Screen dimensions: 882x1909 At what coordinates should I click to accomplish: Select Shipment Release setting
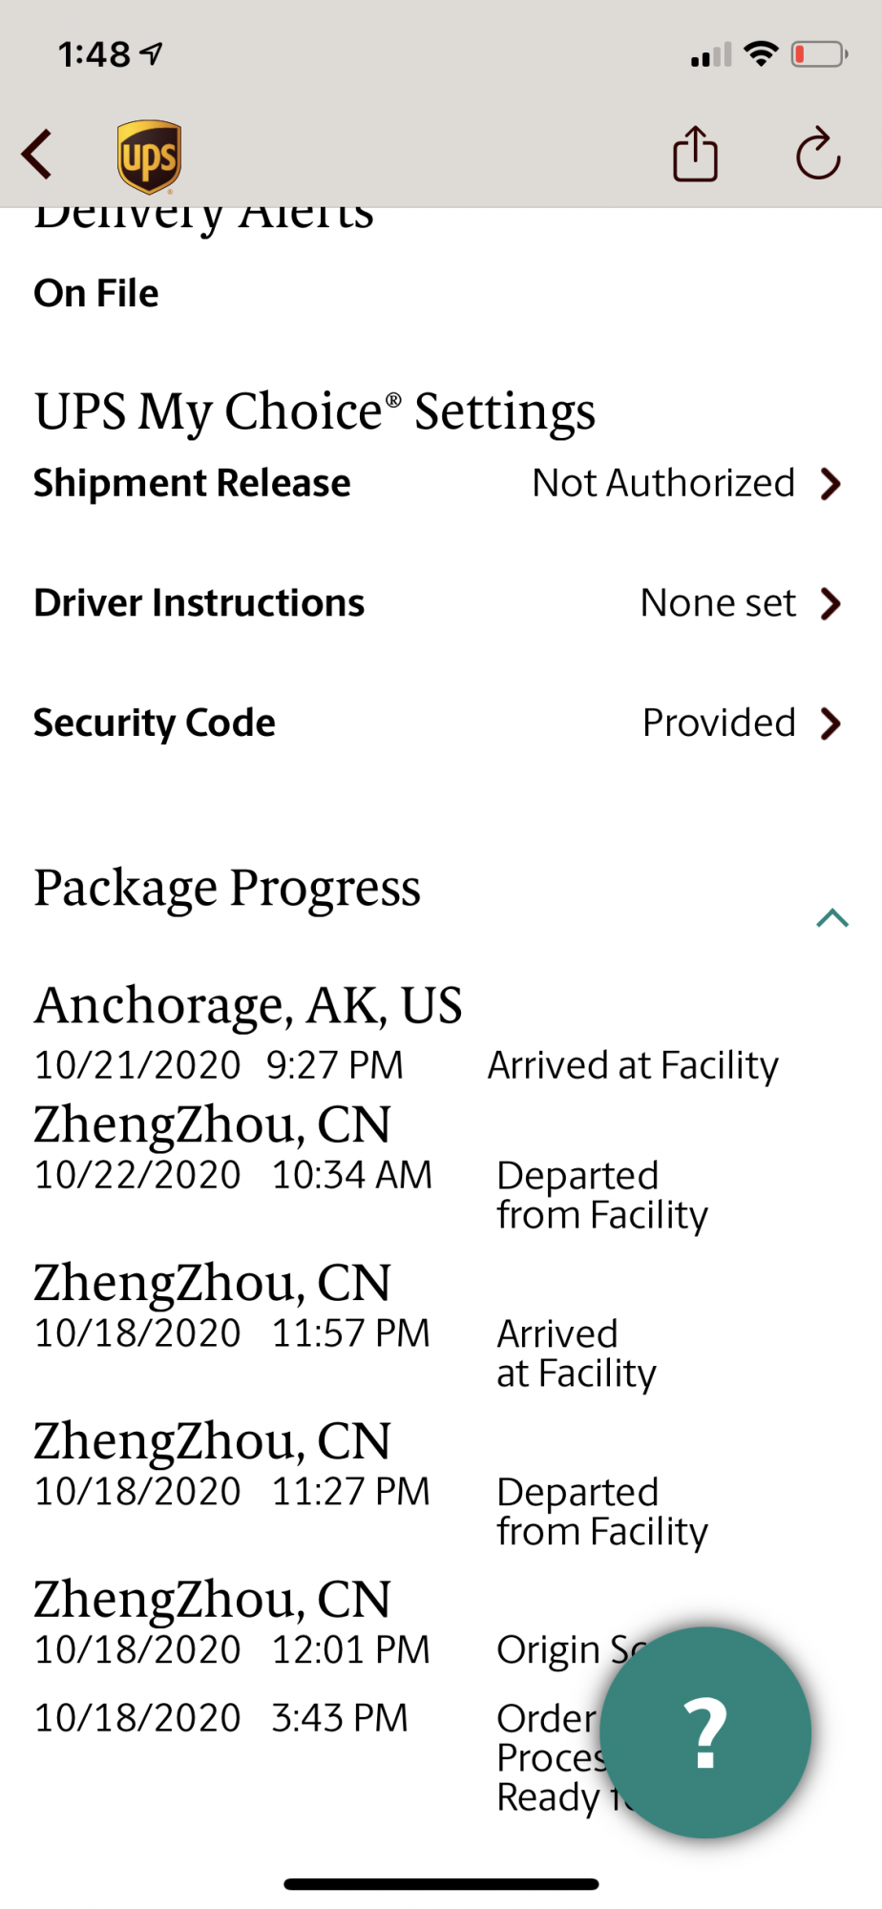pos(192,483)
